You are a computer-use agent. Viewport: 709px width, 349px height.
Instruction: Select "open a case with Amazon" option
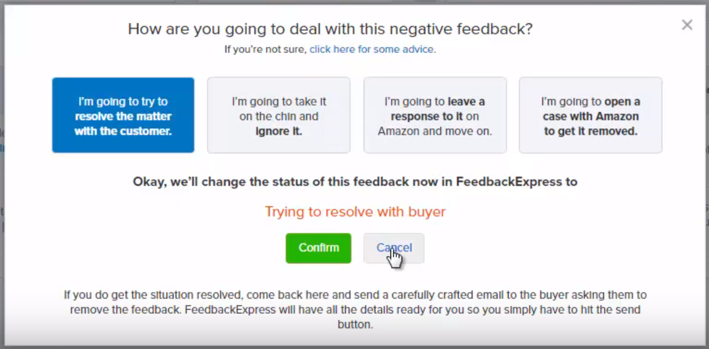coord(590,115)
